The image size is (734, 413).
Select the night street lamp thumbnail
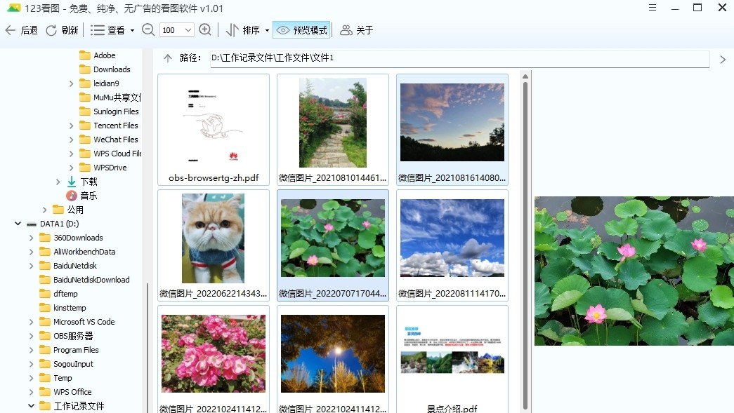(333, 359)
